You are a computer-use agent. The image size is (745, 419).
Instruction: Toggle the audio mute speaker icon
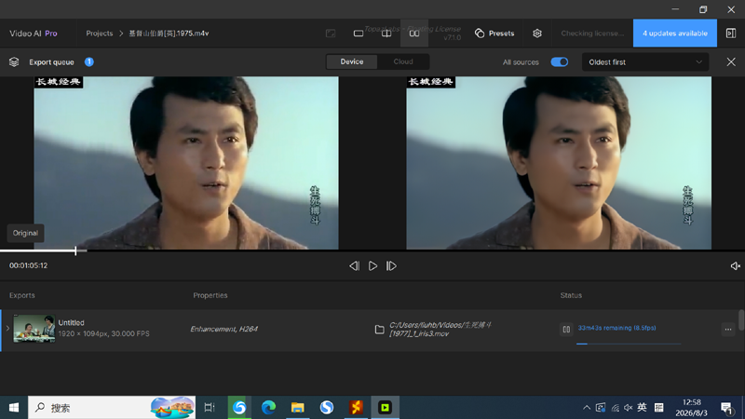[735, 266]
